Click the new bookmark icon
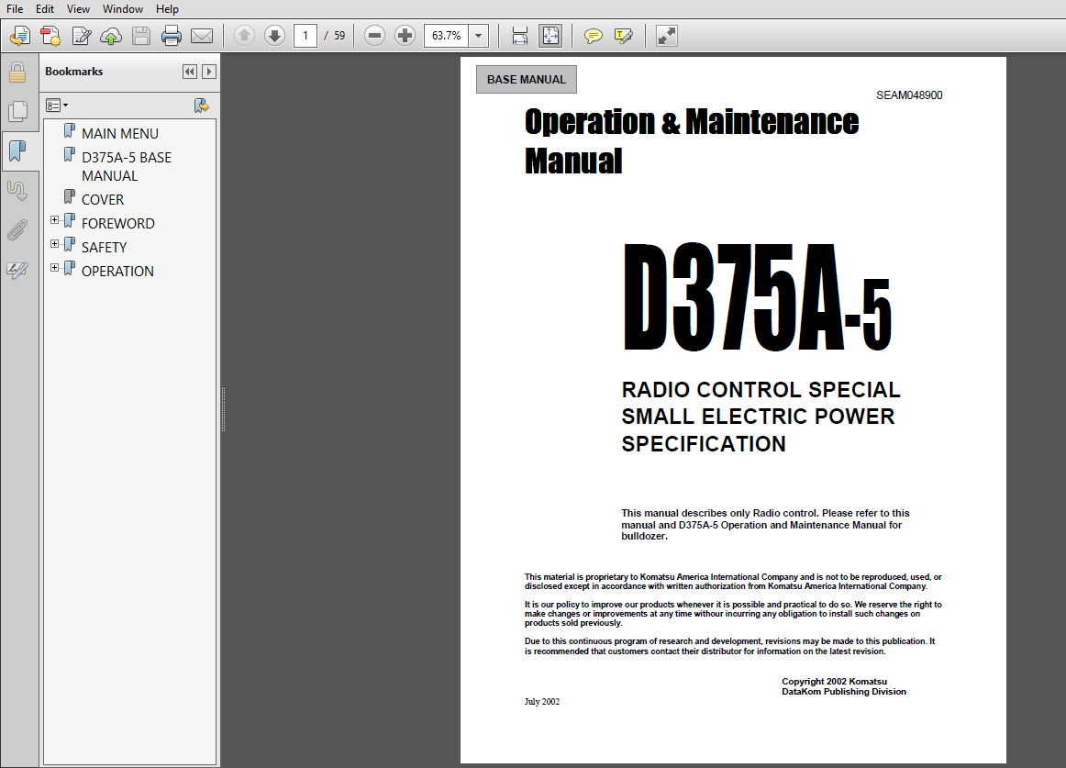This screenshot has width=1066, height=768. click(201, 106)
